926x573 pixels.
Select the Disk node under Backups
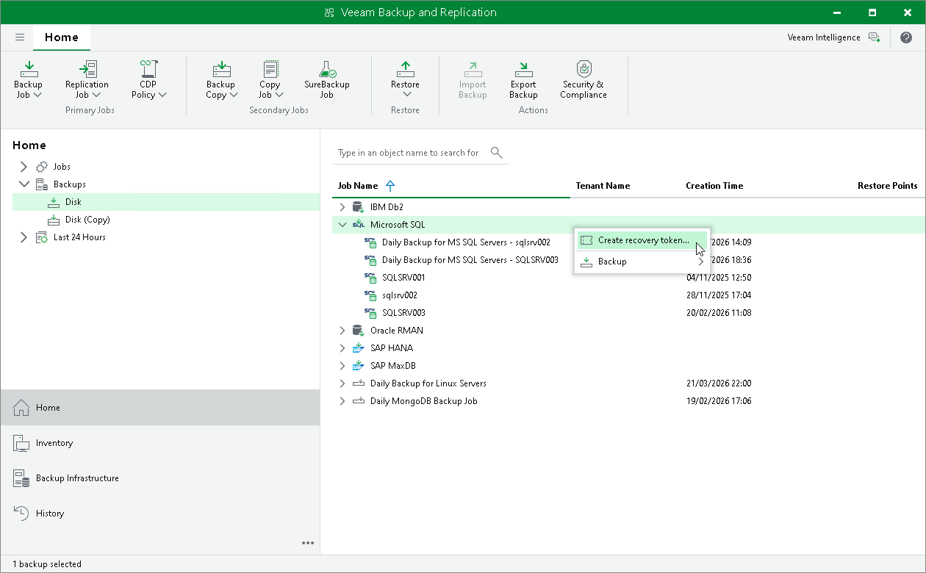click(x=166, y=202)
